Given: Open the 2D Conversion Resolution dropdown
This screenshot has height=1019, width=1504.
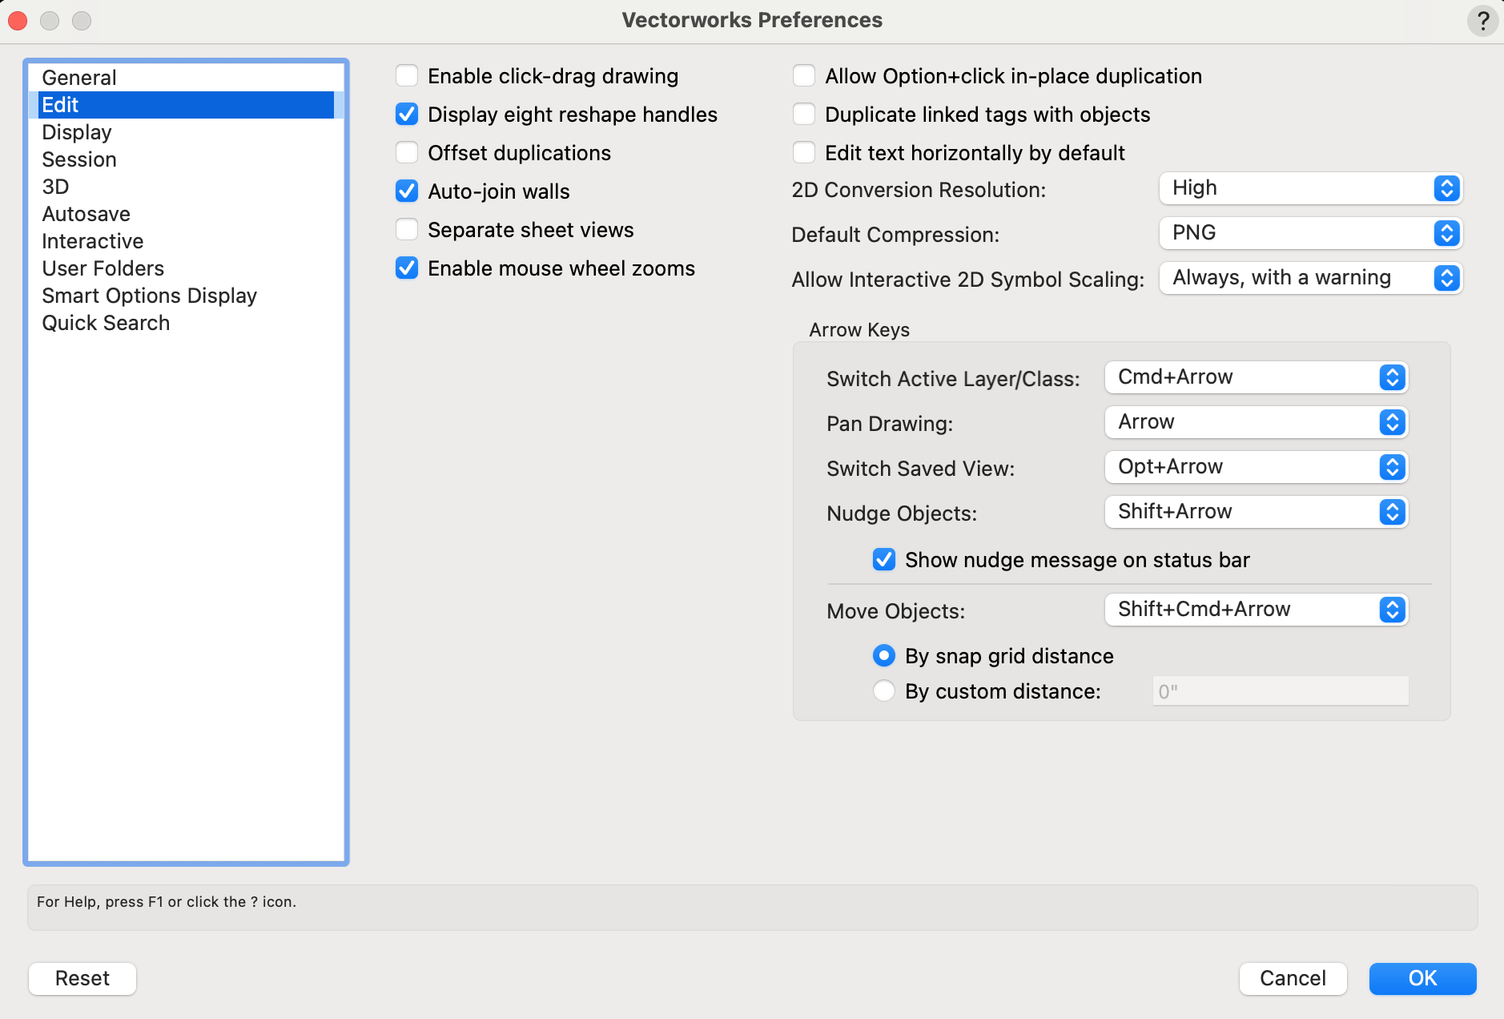Looking at the screenshot, I should tap(1309, 188).
